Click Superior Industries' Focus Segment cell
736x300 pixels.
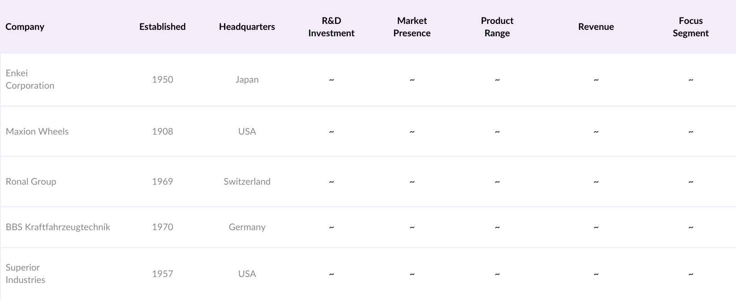[x=690, y=274]
